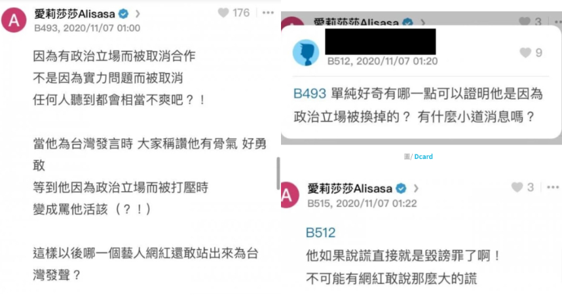Click the gray scrollbar beside the left post

coord(278,173)
